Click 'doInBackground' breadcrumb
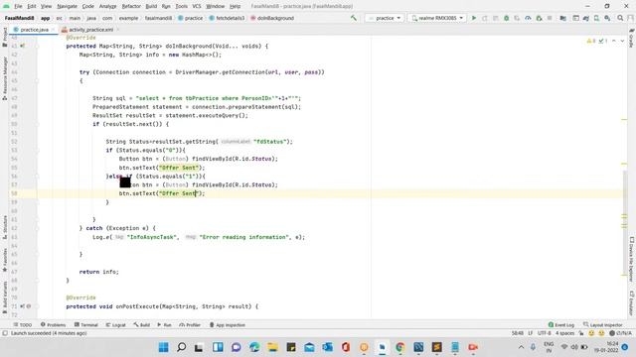636x357 pixels. point(271,18)
